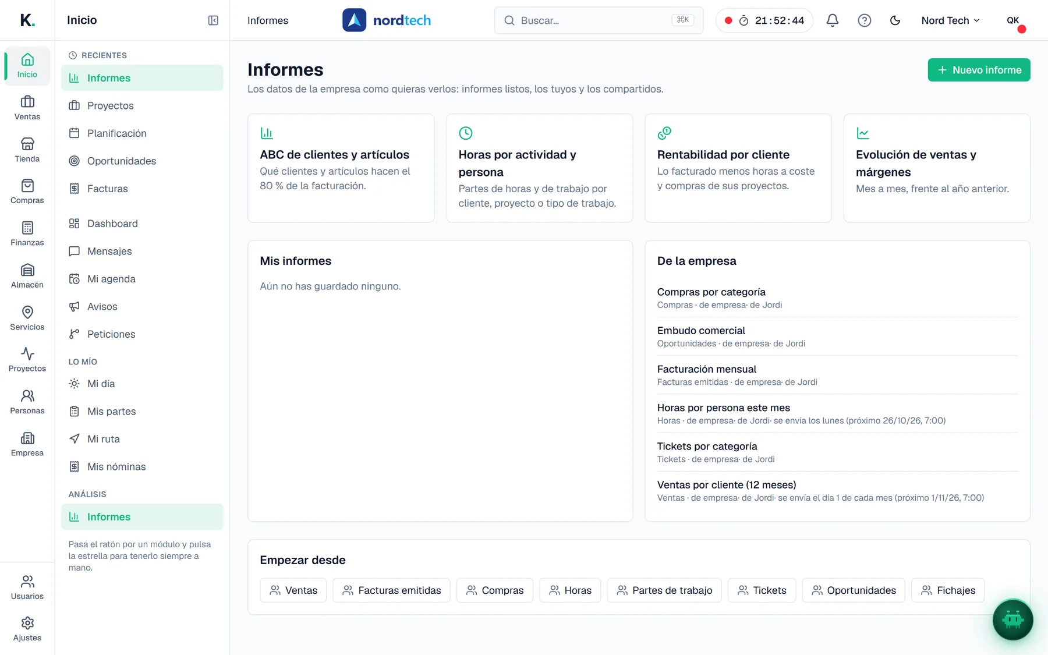Open Ventas por cliente (12 meses) report

tap(837, 491)
